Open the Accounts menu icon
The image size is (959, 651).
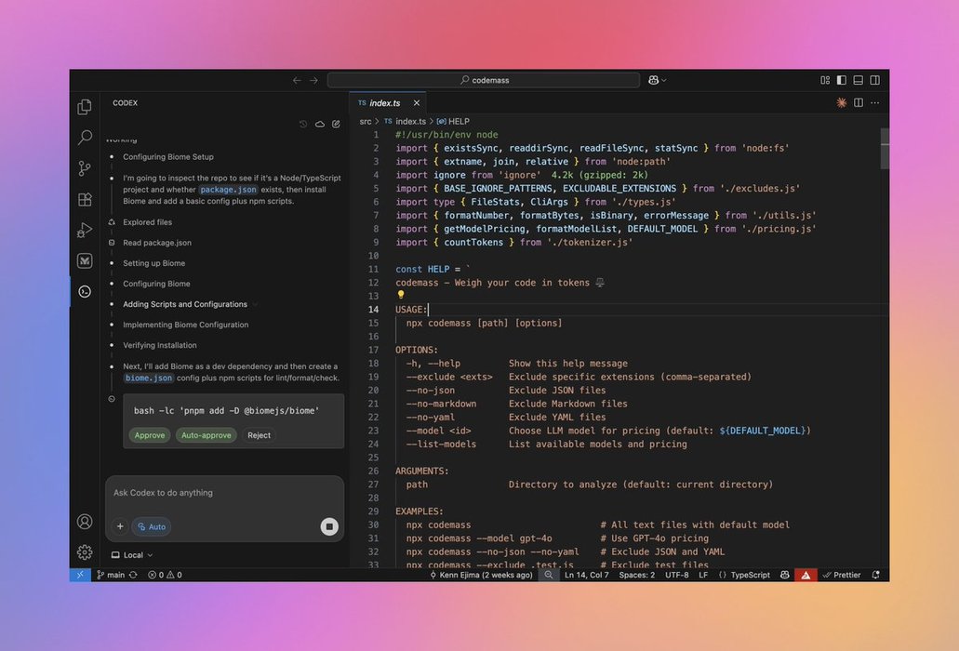click(x=85, y=522)
